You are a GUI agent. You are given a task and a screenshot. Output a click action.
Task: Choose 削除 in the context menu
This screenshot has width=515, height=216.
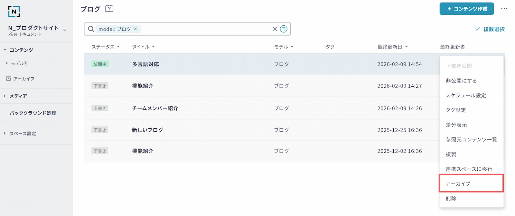(x=451, y=198)
